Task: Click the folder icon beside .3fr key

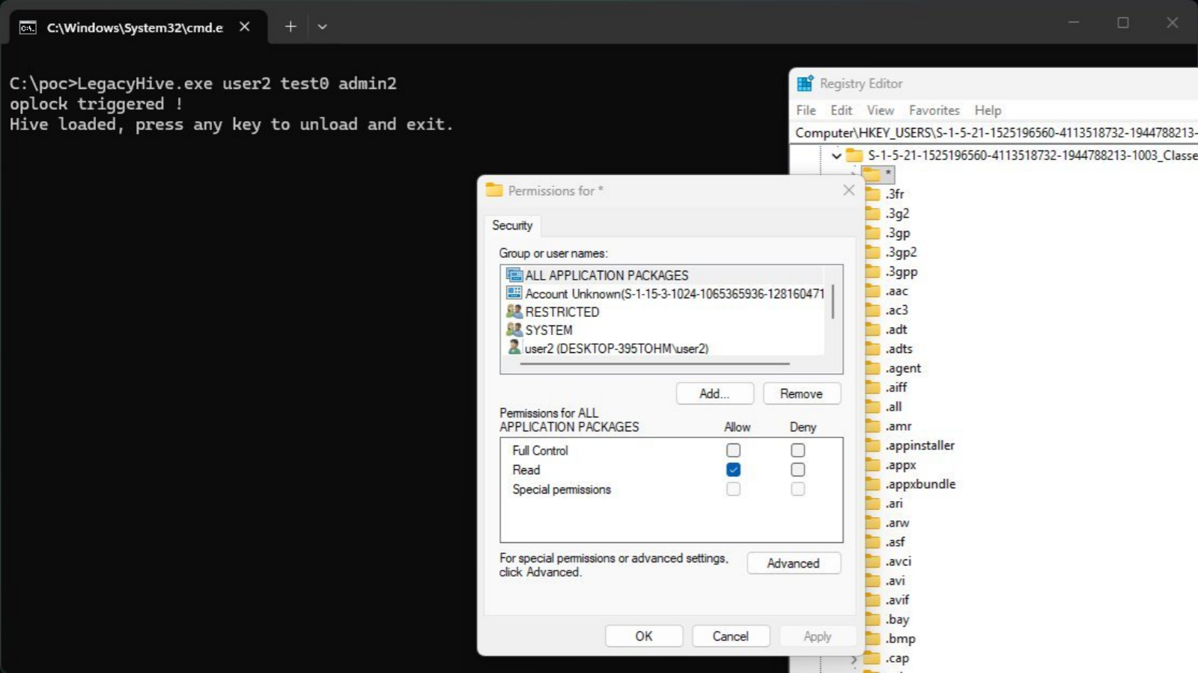Action: 873,194
